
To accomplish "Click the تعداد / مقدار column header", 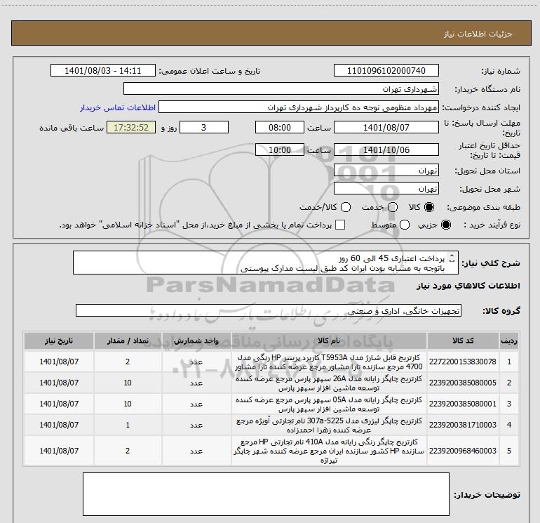I will 128,340.
